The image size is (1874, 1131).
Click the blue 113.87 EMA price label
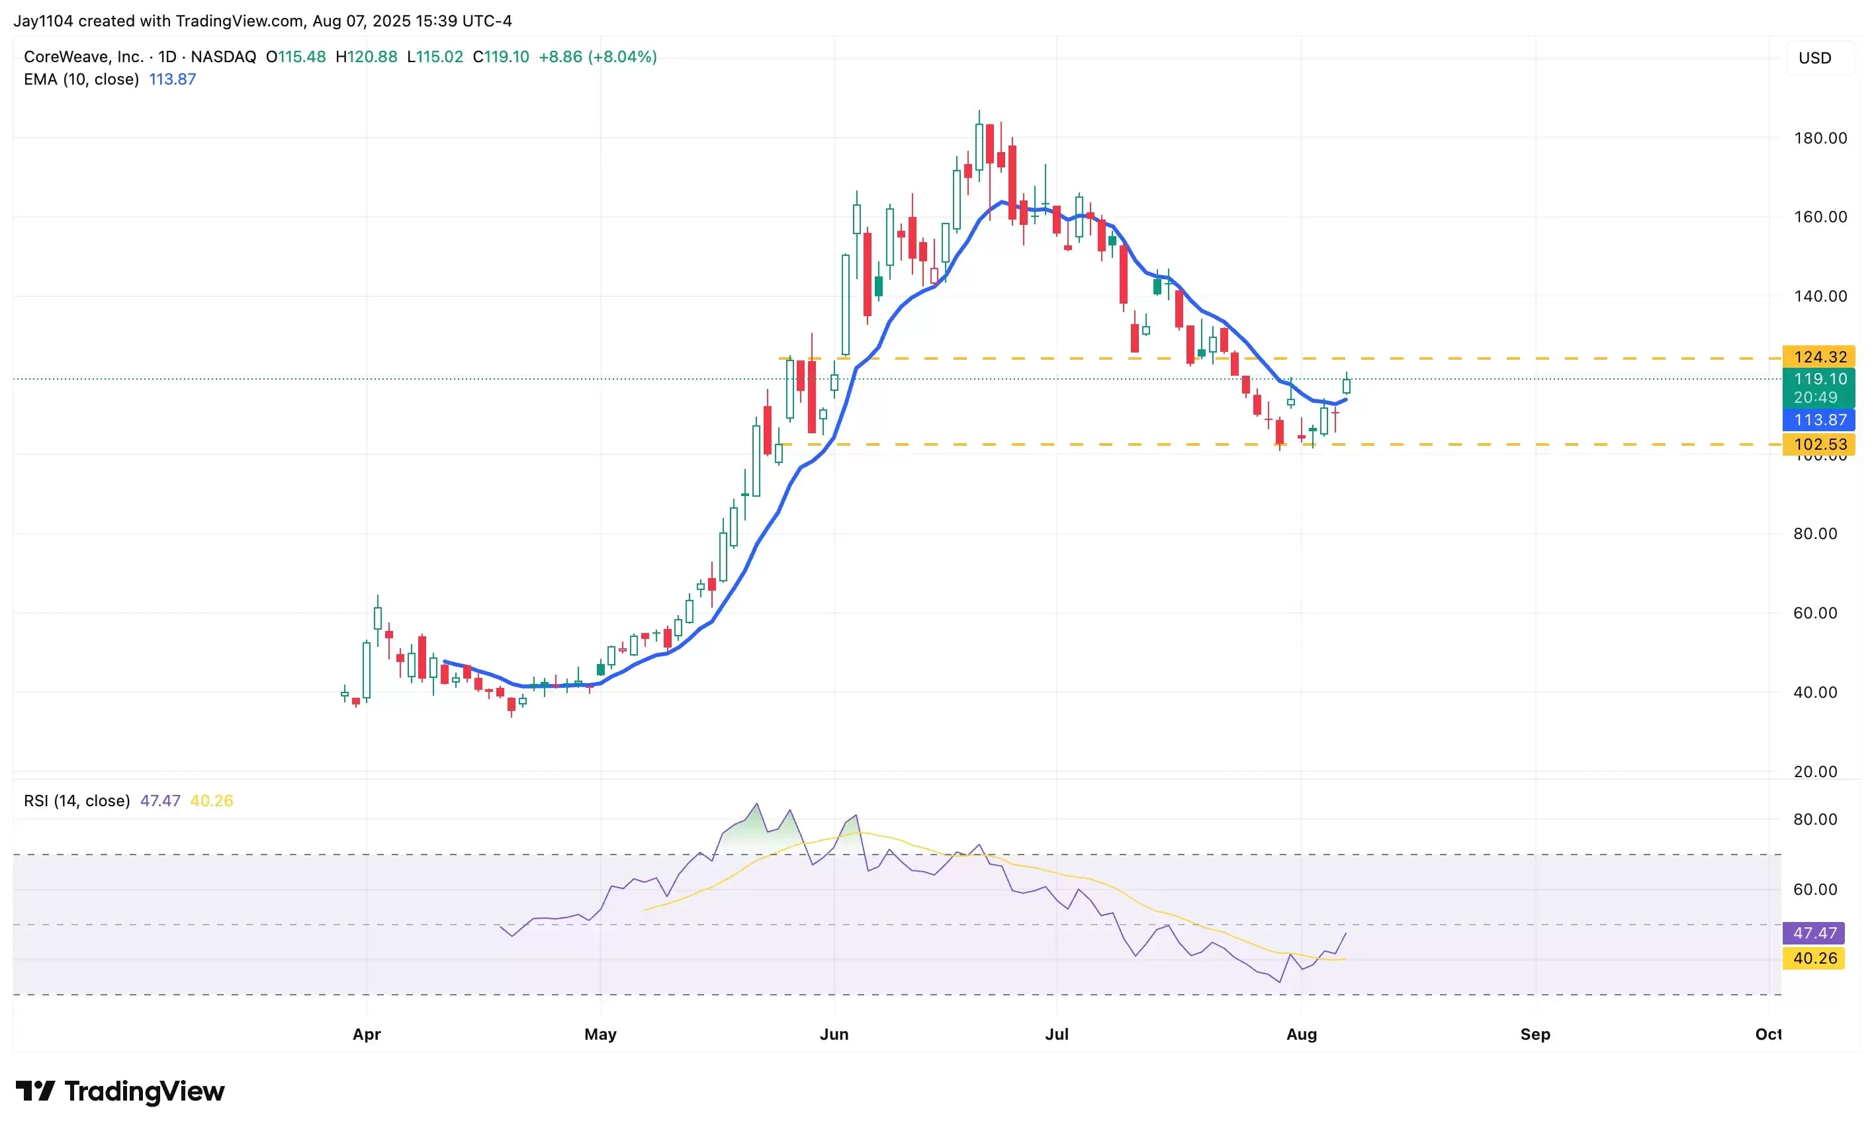(1820, 419)
